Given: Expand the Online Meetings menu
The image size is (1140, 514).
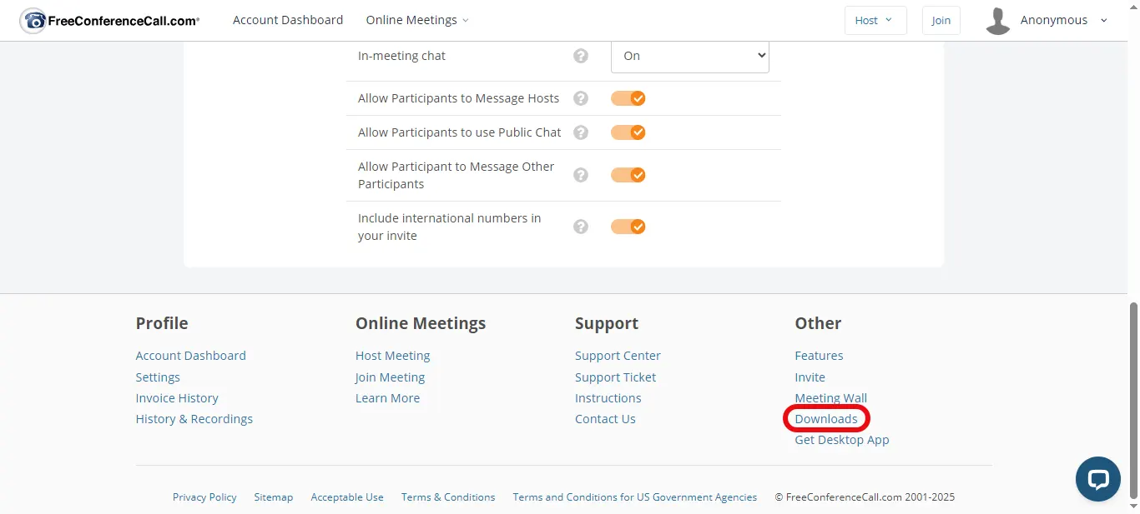Looking at the screenshot, I should [x=416, y=20].
